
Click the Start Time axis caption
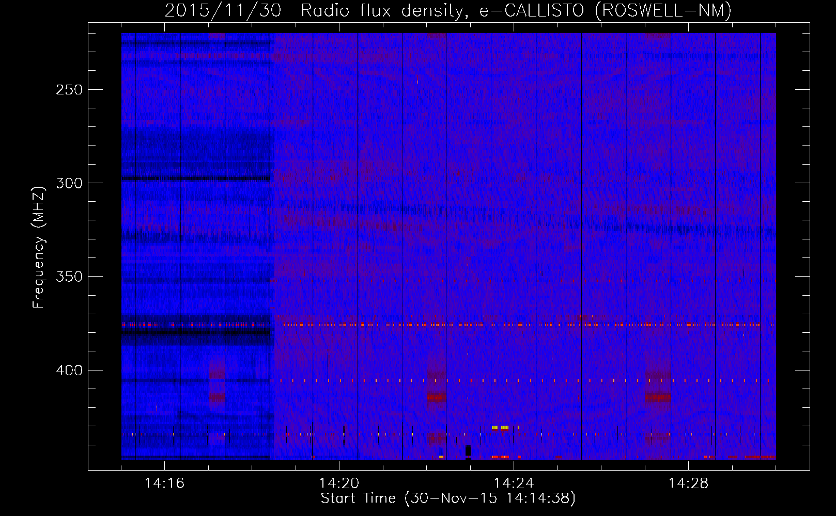[448, 498]
